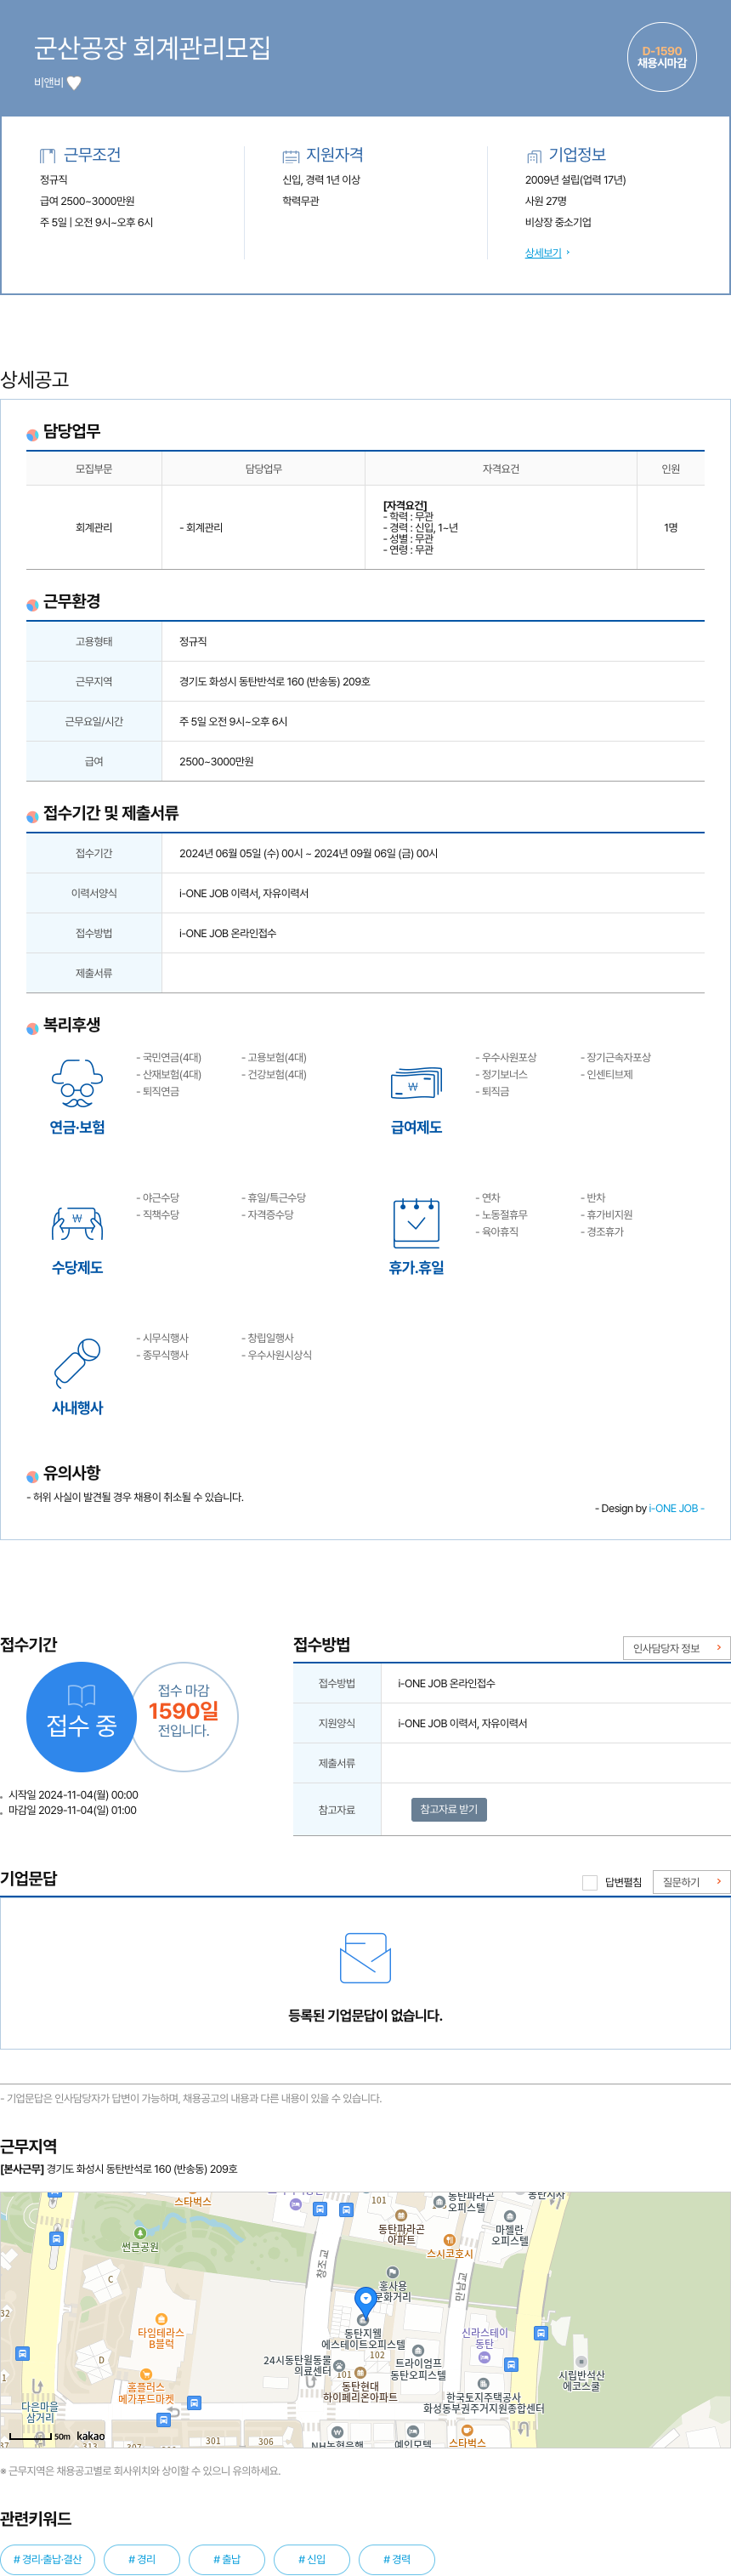This screenshot has width=731, height=2576.
Task: Select the # 신입 keyword tag
Action: point(312,2559)
